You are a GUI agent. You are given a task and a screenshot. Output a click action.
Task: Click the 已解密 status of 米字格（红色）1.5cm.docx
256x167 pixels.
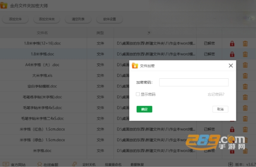209,129
